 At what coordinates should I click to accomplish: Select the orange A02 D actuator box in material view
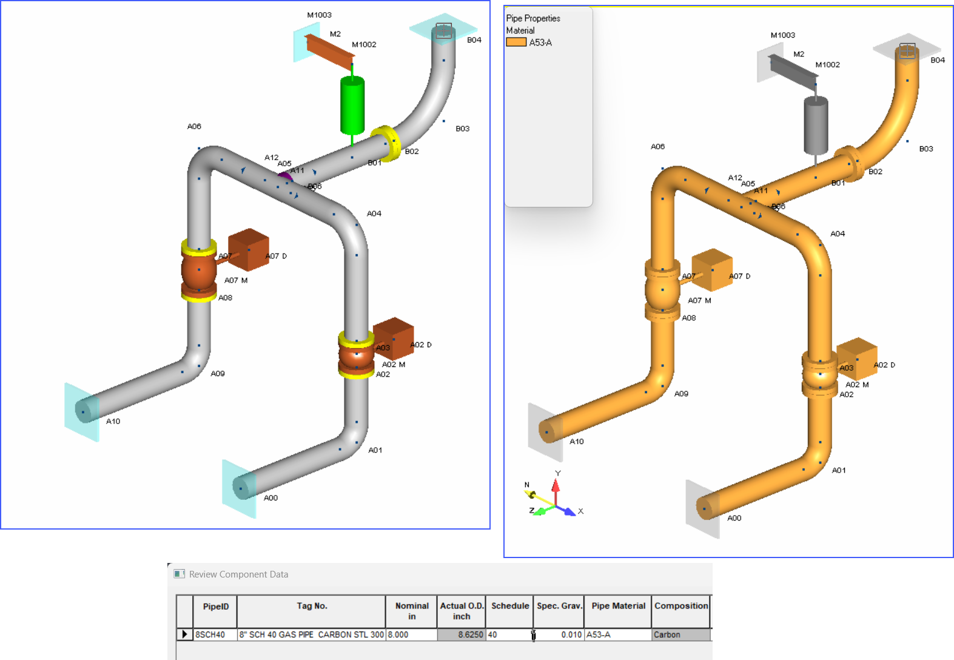pyautogui.click(x=857, y=359)
